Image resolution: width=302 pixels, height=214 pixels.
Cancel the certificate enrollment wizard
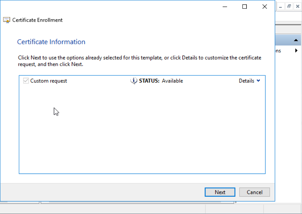tap(254, 192)
